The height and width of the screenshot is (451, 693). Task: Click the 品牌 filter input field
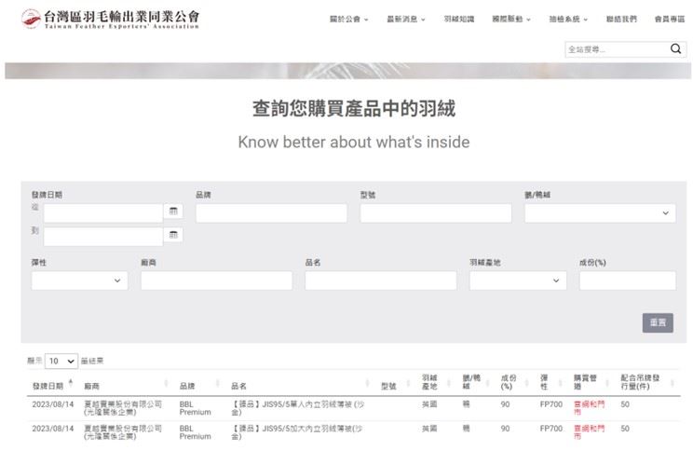tap(271, 213)
